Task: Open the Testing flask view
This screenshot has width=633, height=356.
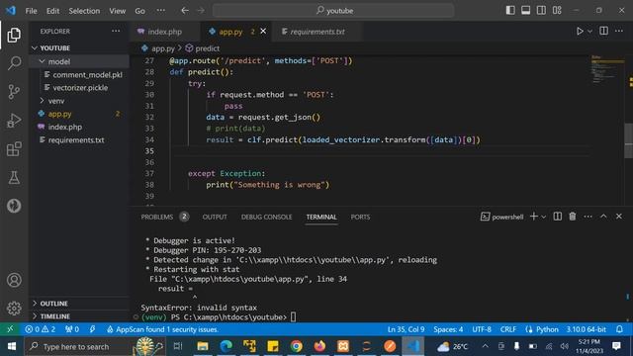Action: pos(14,177)
